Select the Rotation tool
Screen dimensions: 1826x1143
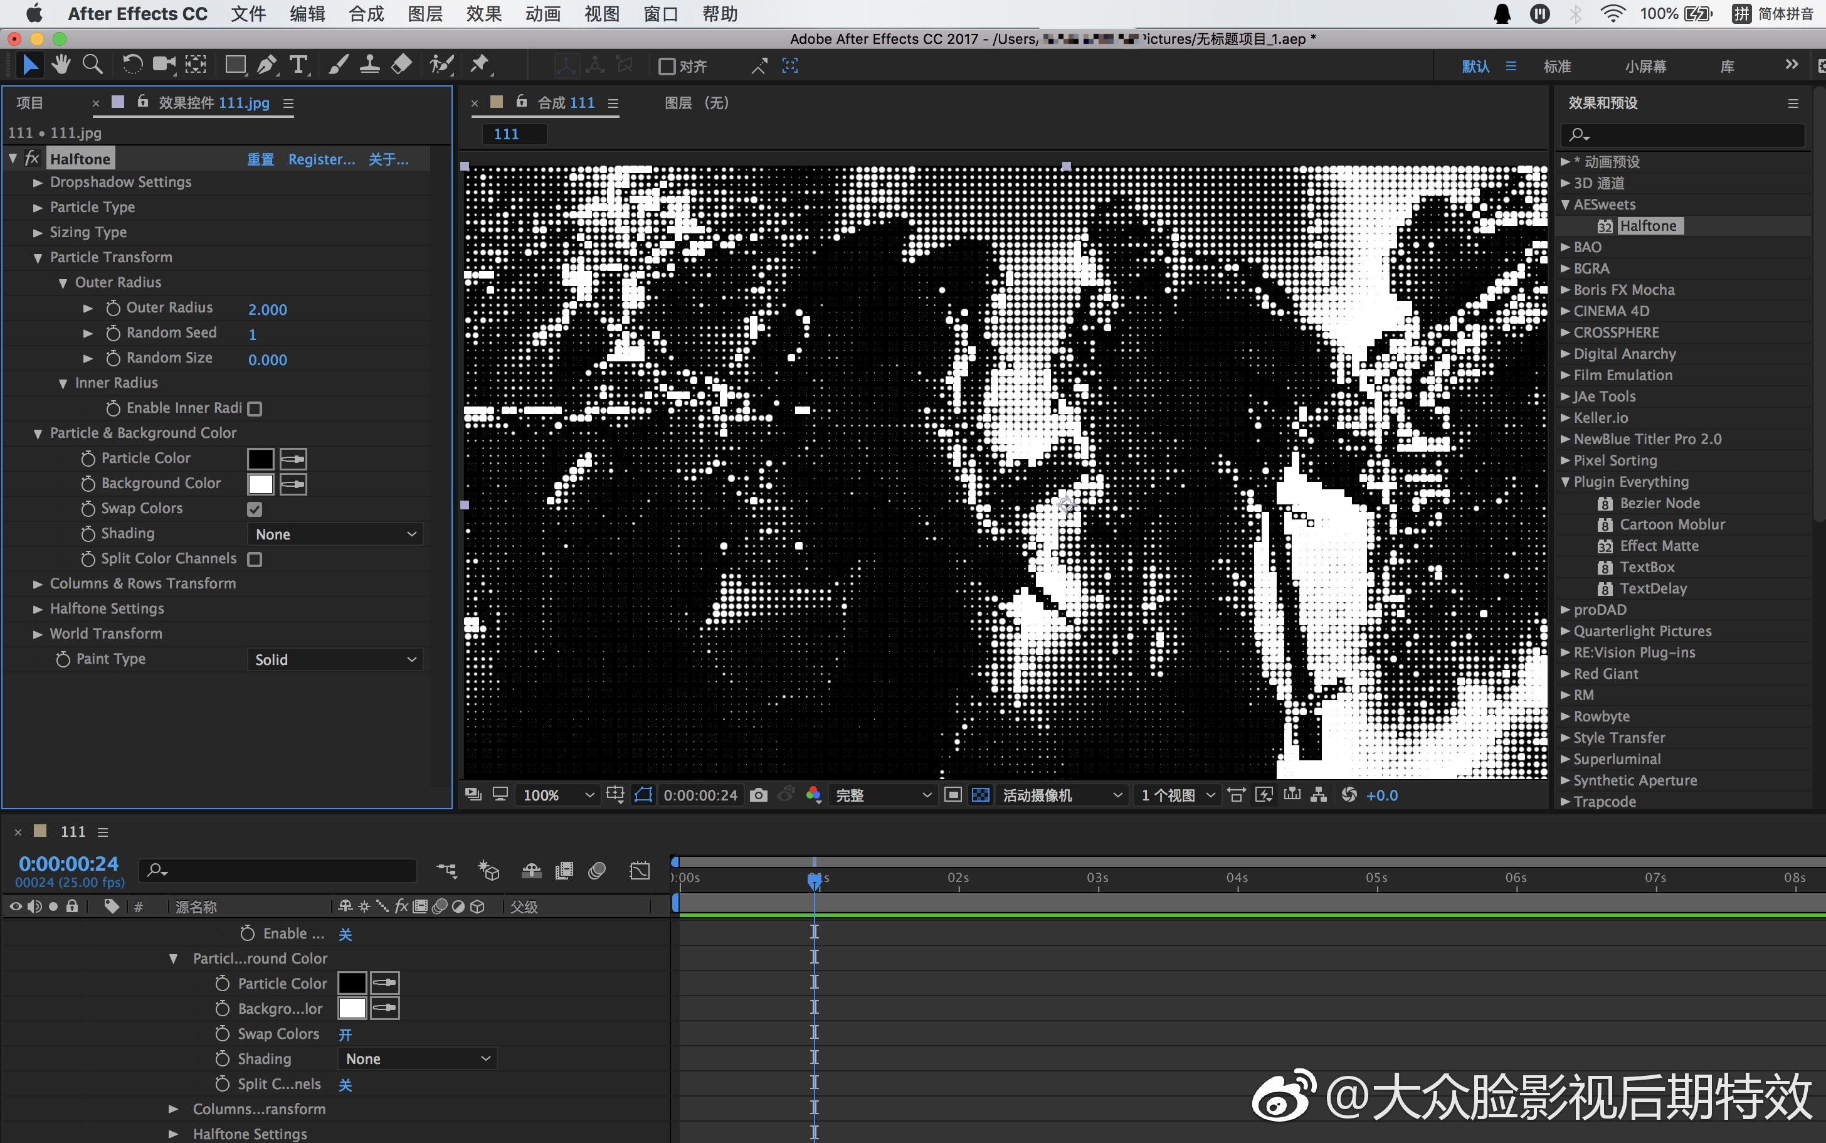tap(132, 65)
